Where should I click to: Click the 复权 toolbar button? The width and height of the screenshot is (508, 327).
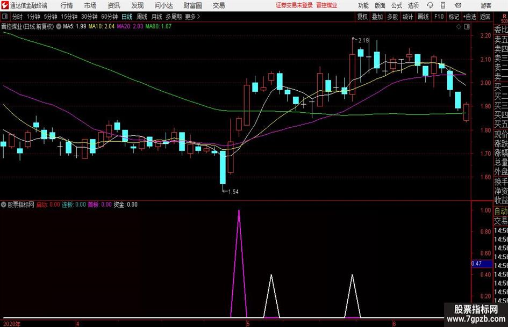click(x=362, y=17)
